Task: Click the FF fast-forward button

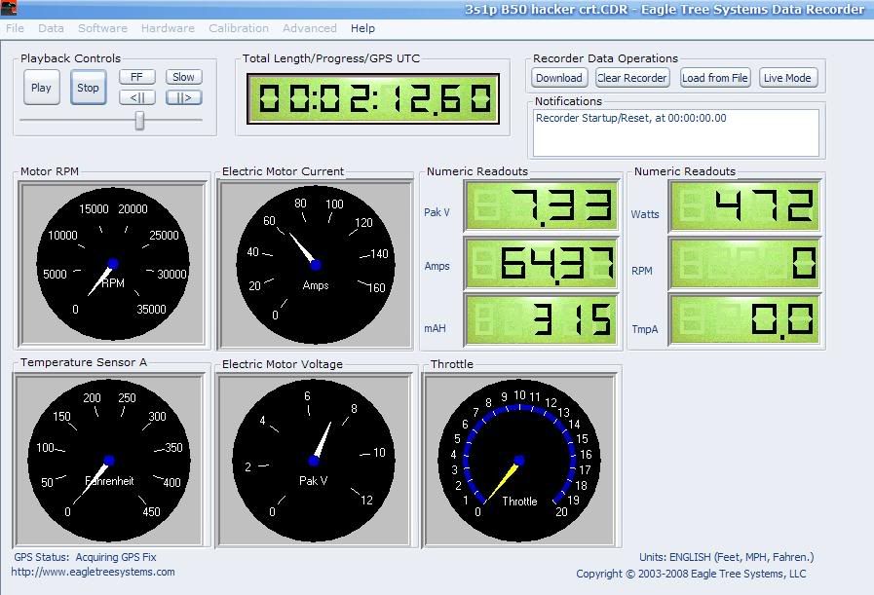Action: click(x=137, y=77)
